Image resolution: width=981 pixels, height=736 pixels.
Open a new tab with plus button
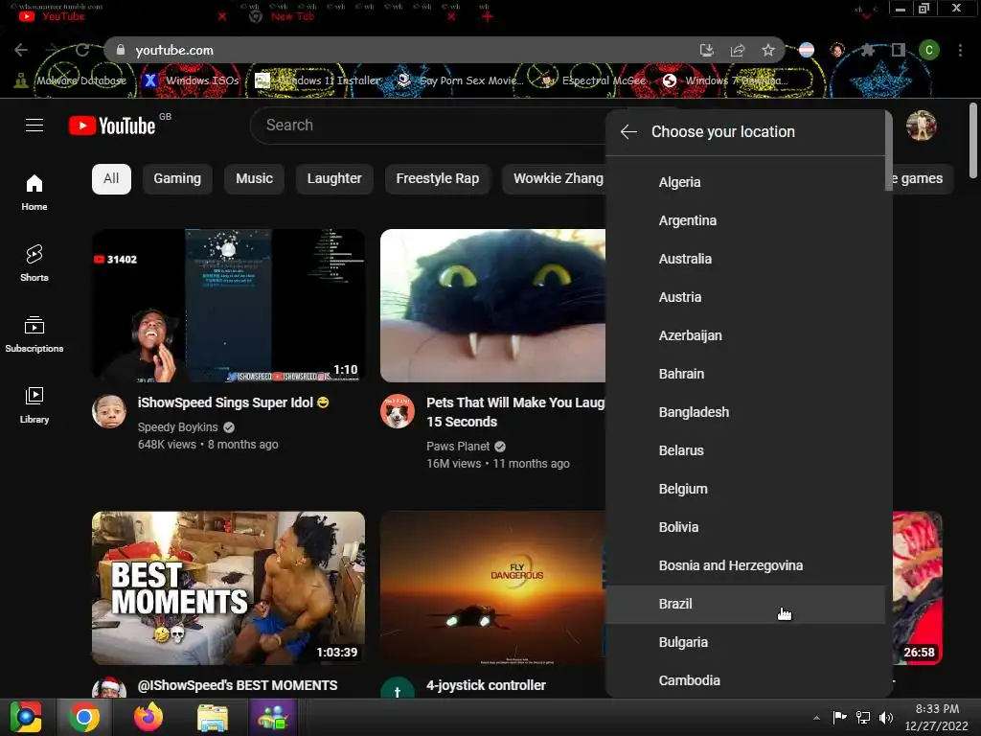point(487,17)
